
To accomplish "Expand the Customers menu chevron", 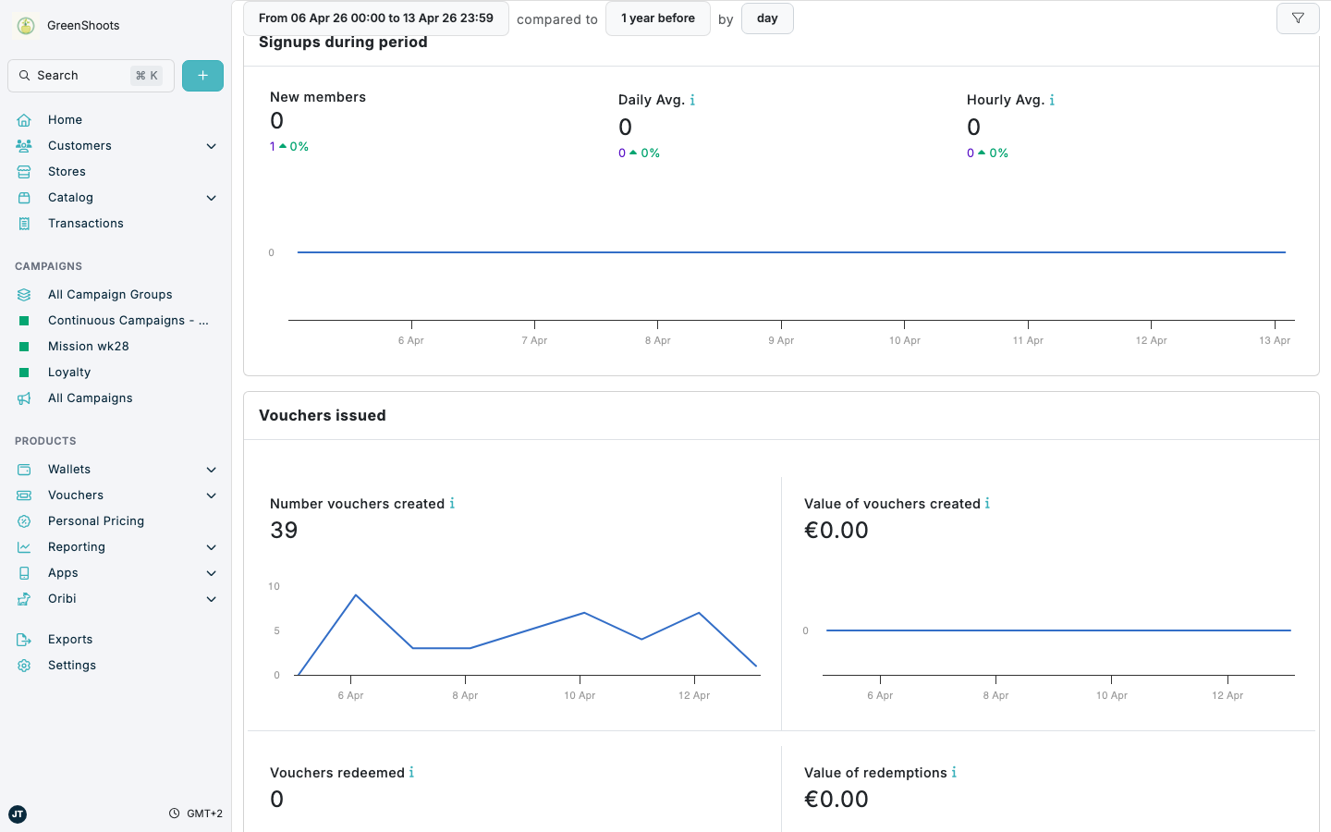I will pyautogui.click(x=211, y=146).
